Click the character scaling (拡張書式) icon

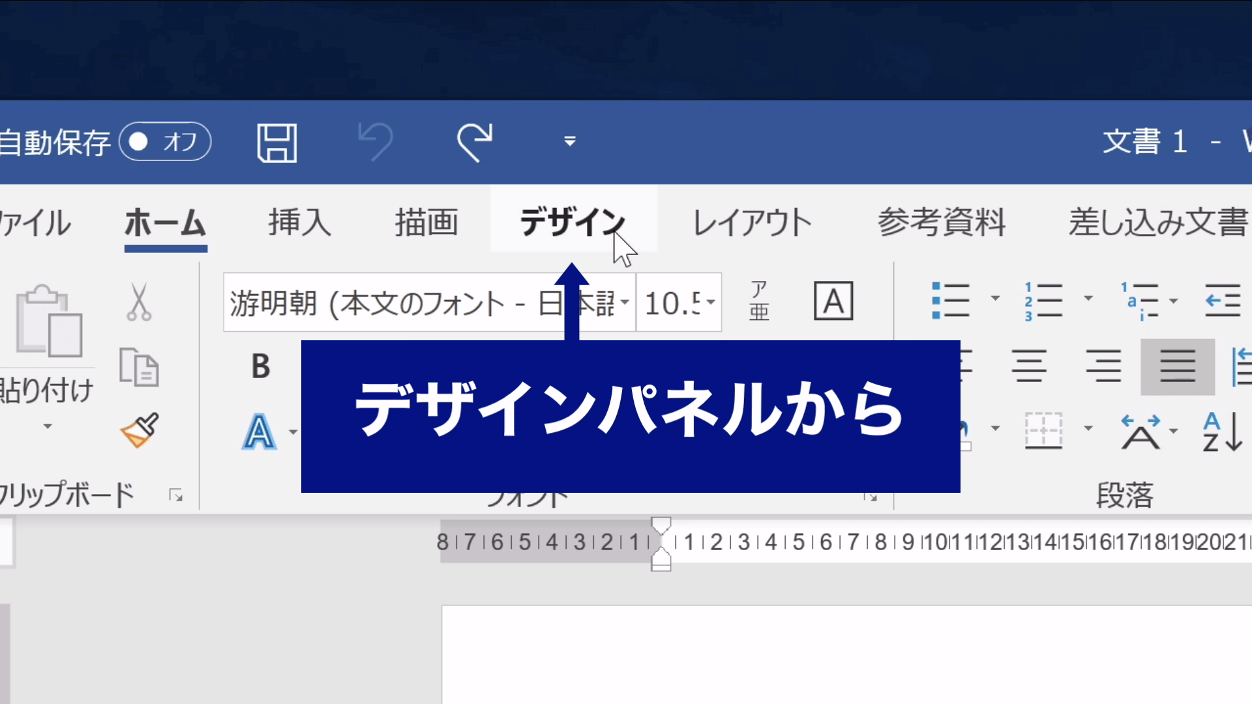(x=1140, y=431)
